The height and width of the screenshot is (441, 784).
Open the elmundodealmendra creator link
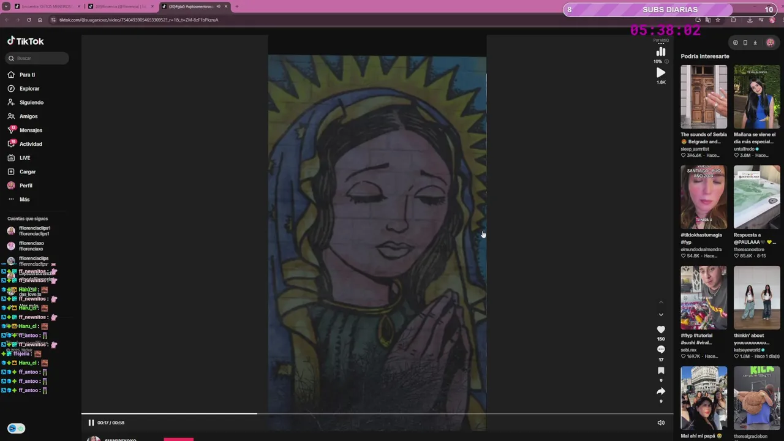(x=701, y=249)
